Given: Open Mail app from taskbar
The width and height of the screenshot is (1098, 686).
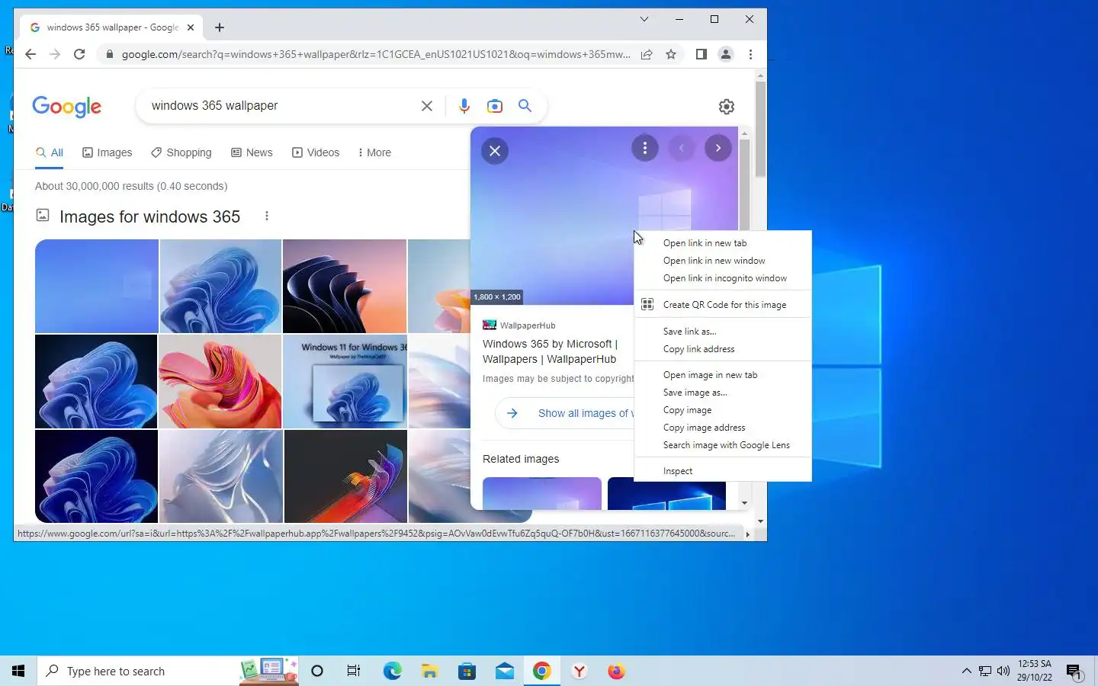Looking at the screenshot, I should click(504, 671).
